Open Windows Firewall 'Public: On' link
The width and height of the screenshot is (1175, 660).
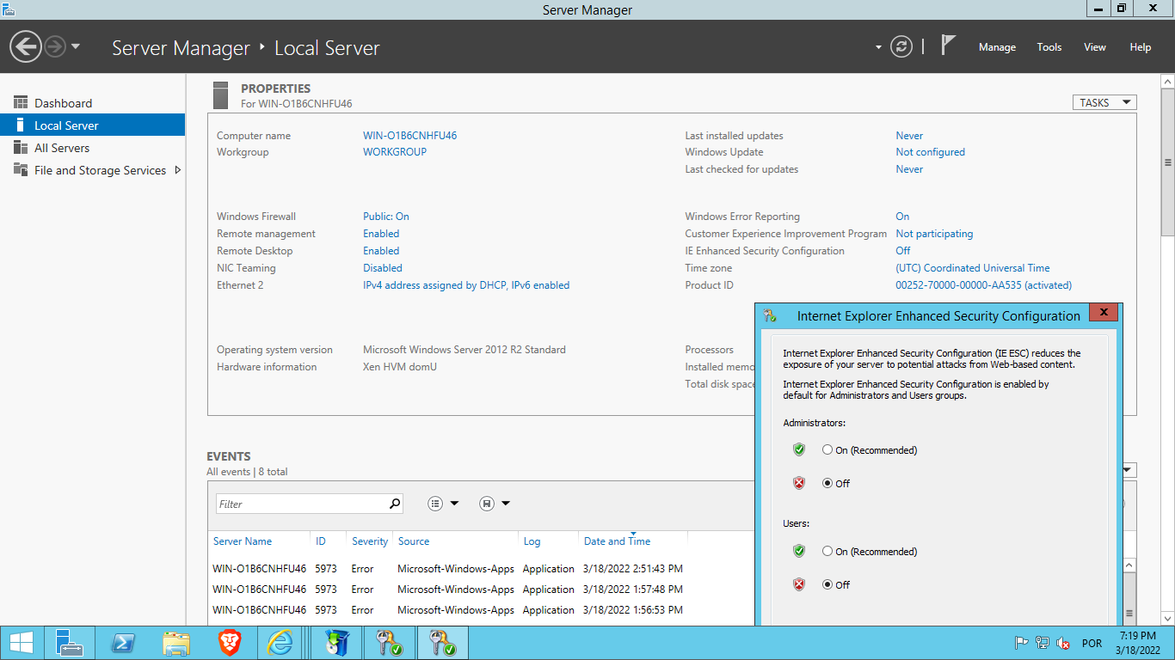(386, 217)
